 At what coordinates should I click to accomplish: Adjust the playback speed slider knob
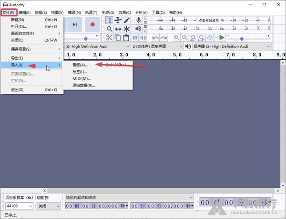pyautogui.click(x=242, y=39)
